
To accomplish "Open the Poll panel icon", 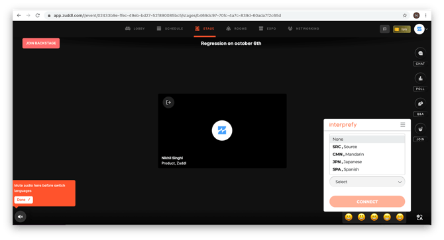I will point(420,79).
